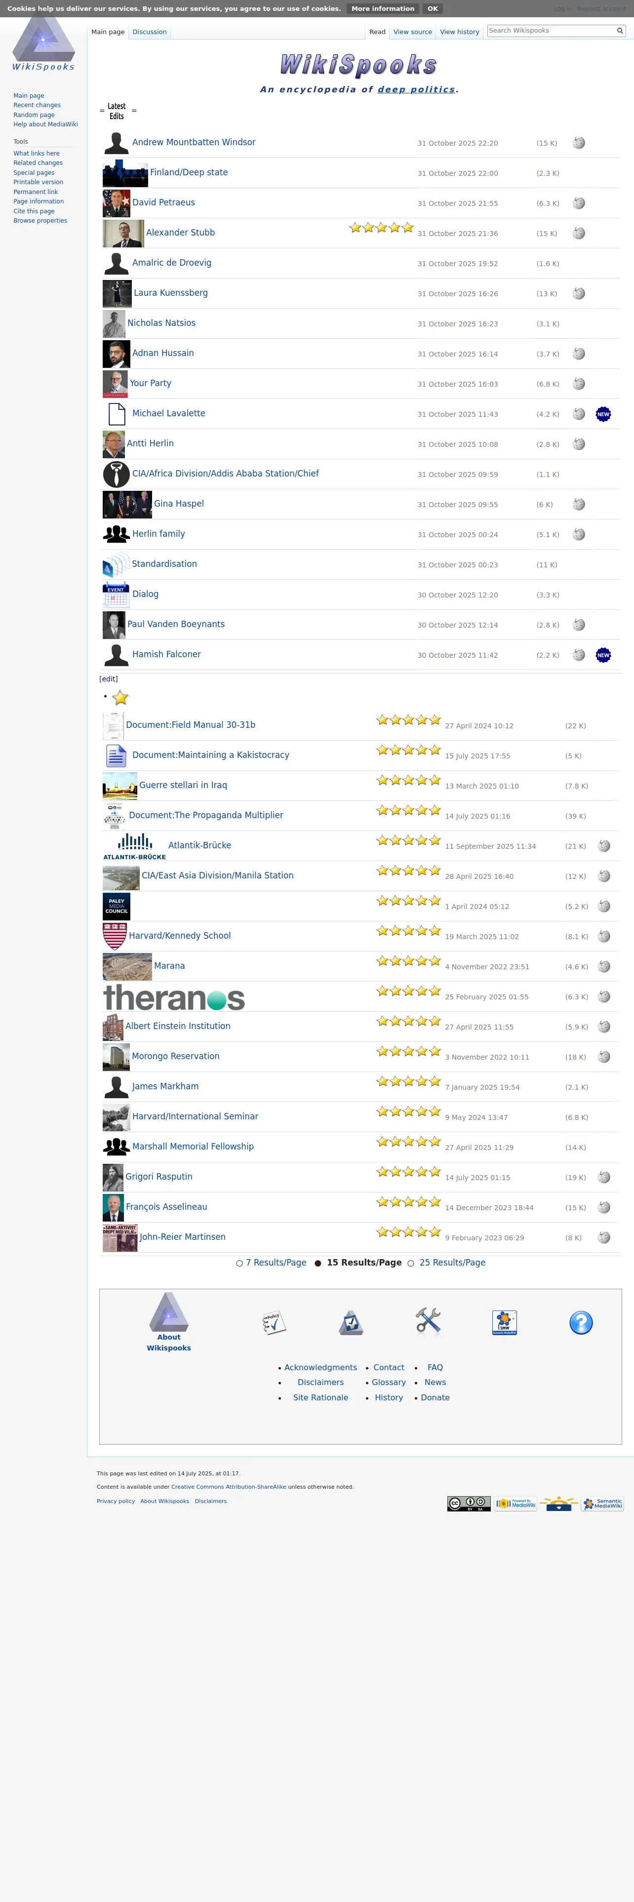Open the Creative Commons Attribution-ShareAlike license link
The image size is (634, 1902).
click(x=229, y=1486)
